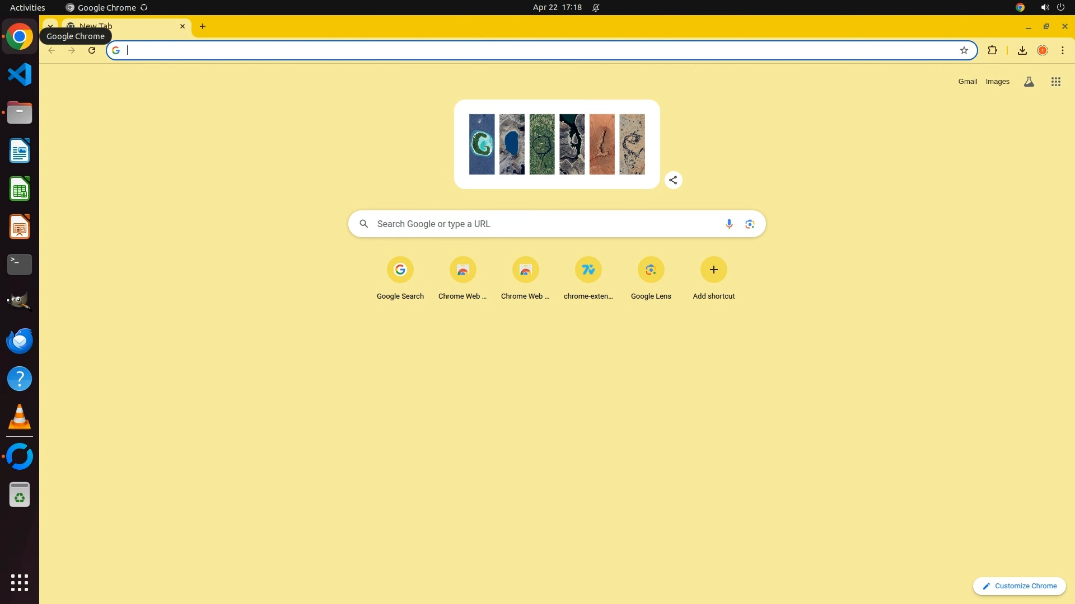
Task: Reload the current page
Action: click(x=92, y=50)
